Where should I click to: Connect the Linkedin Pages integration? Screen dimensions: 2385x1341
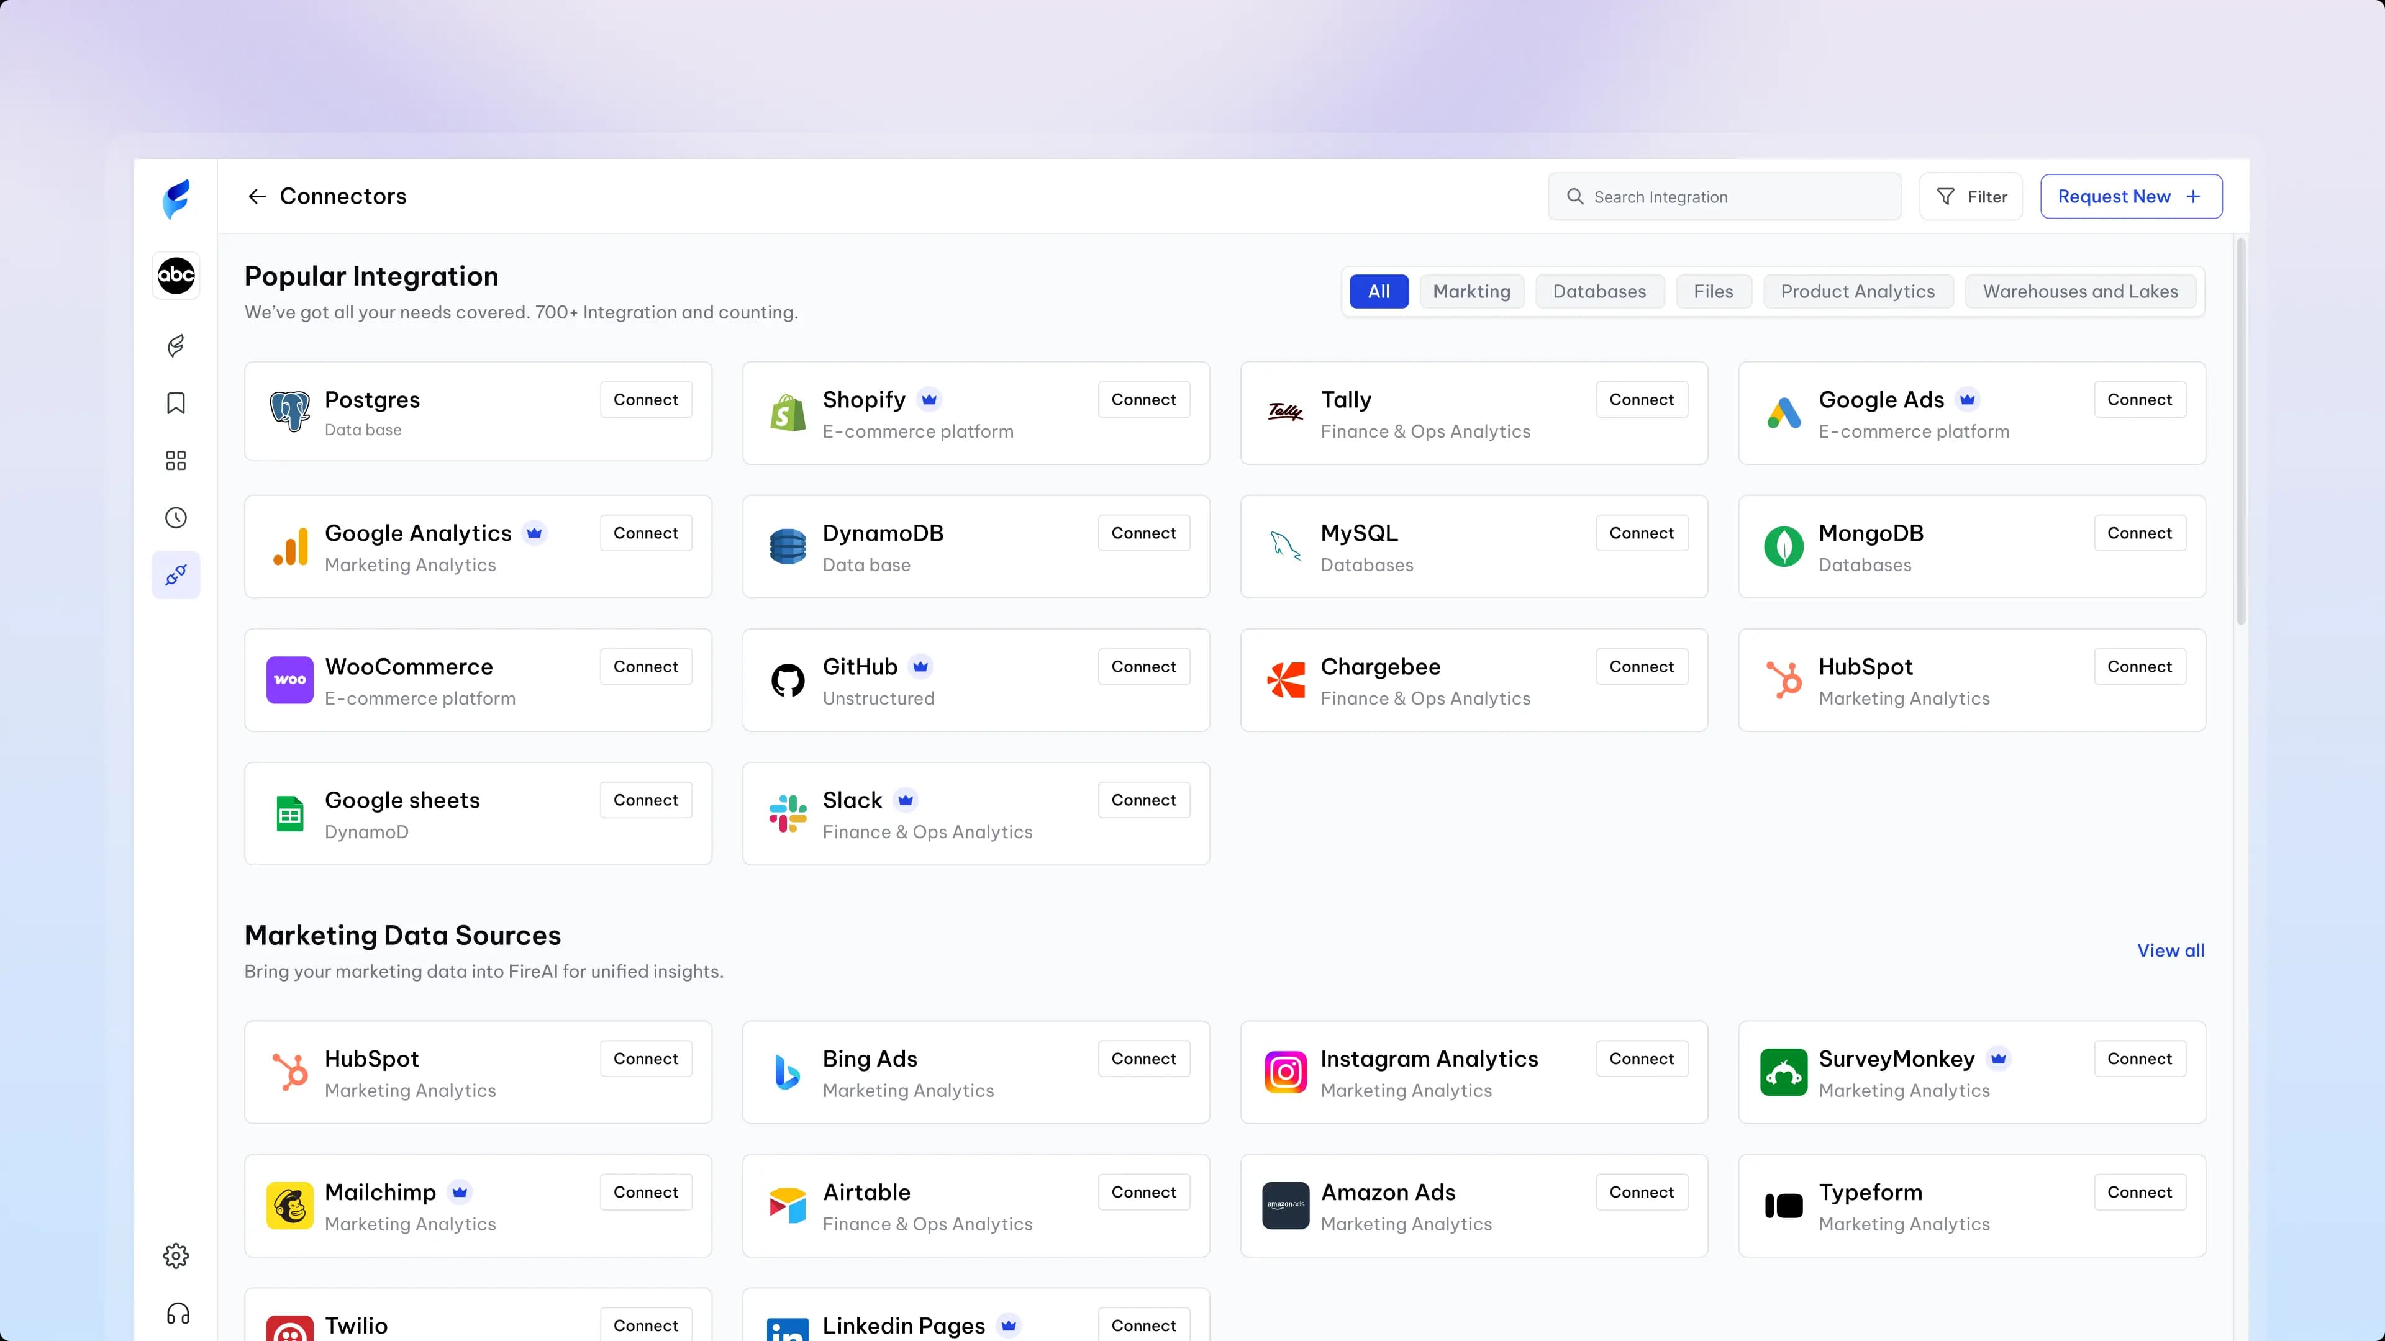click(x=1143, y=1324)
